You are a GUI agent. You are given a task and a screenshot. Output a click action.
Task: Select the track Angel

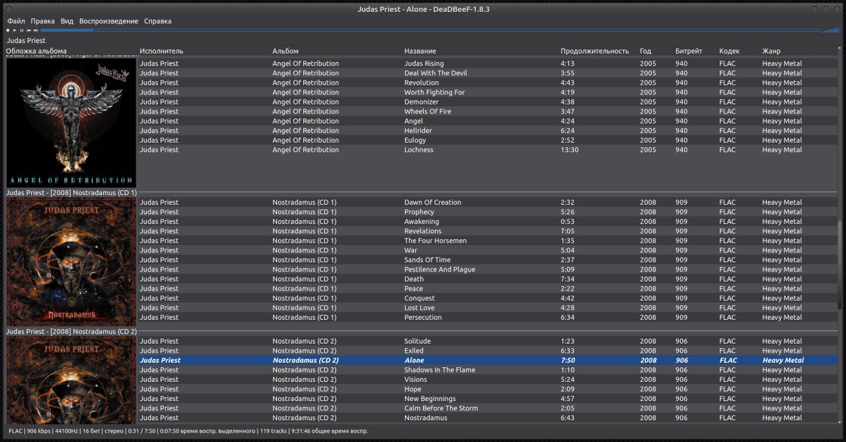pyautogui.click(x=488, y=121)
